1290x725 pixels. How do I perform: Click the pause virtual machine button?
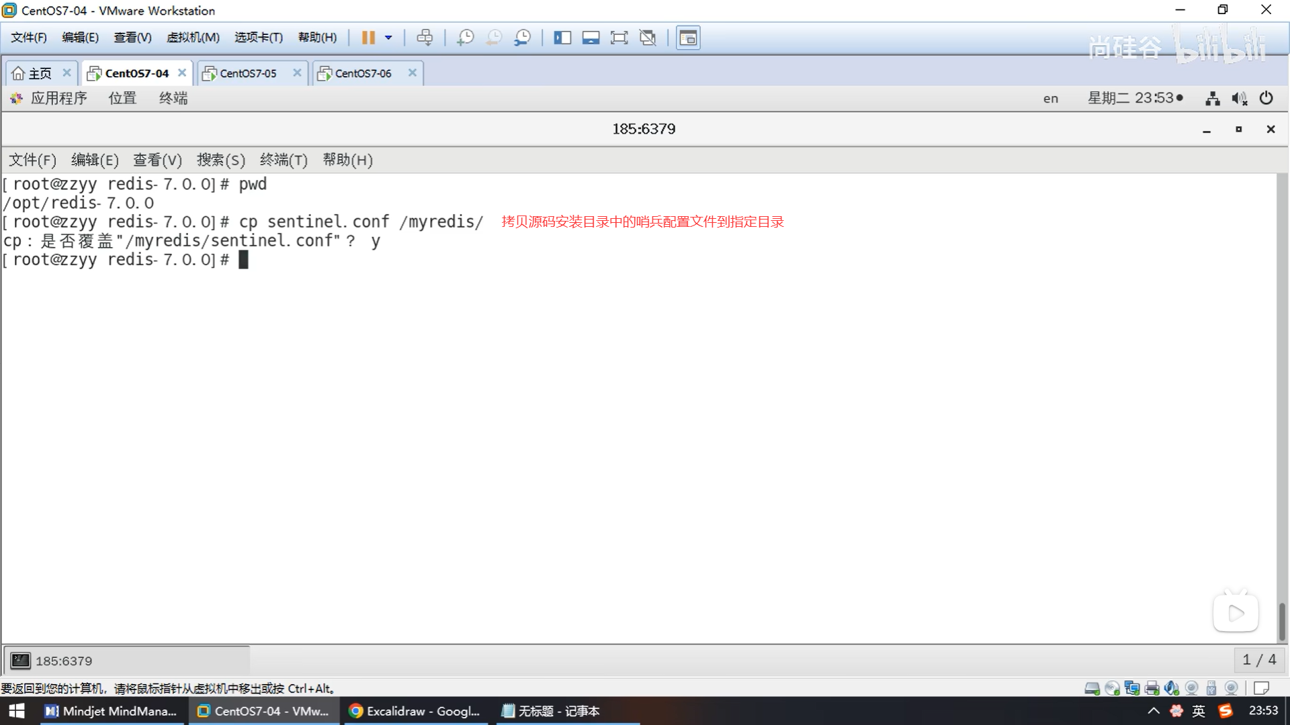[x=368, y=38]
